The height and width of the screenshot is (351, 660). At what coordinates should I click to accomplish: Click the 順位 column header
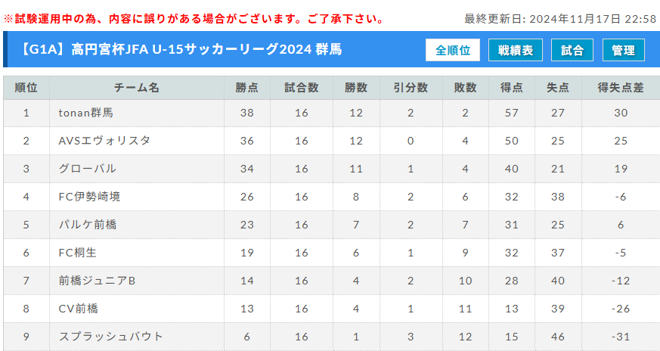[26, 88]
